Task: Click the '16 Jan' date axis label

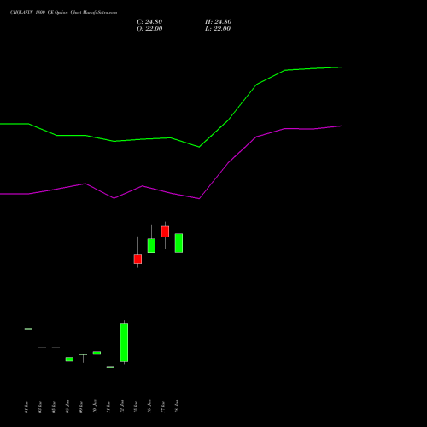Action: [149, 407]
